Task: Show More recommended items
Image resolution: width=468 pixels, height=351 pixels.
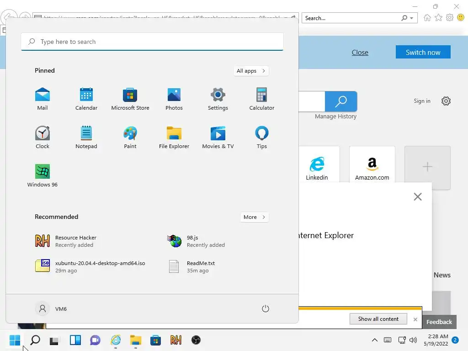Action: pos(254,217)
